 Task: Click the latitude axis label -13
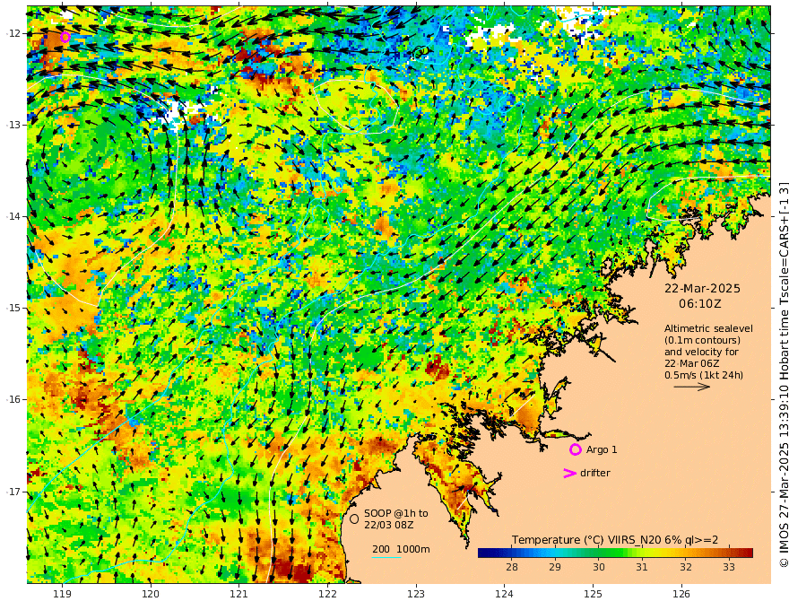[x=13, y=125]
